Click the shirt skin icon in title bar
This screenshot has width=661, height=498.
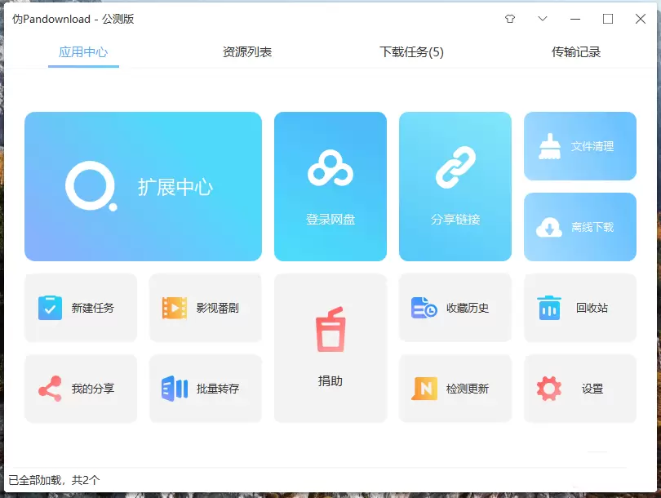click(510, 19)
